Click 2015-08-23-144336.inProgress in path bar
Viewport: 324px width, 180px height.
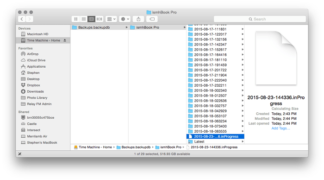tap(212, 147)
